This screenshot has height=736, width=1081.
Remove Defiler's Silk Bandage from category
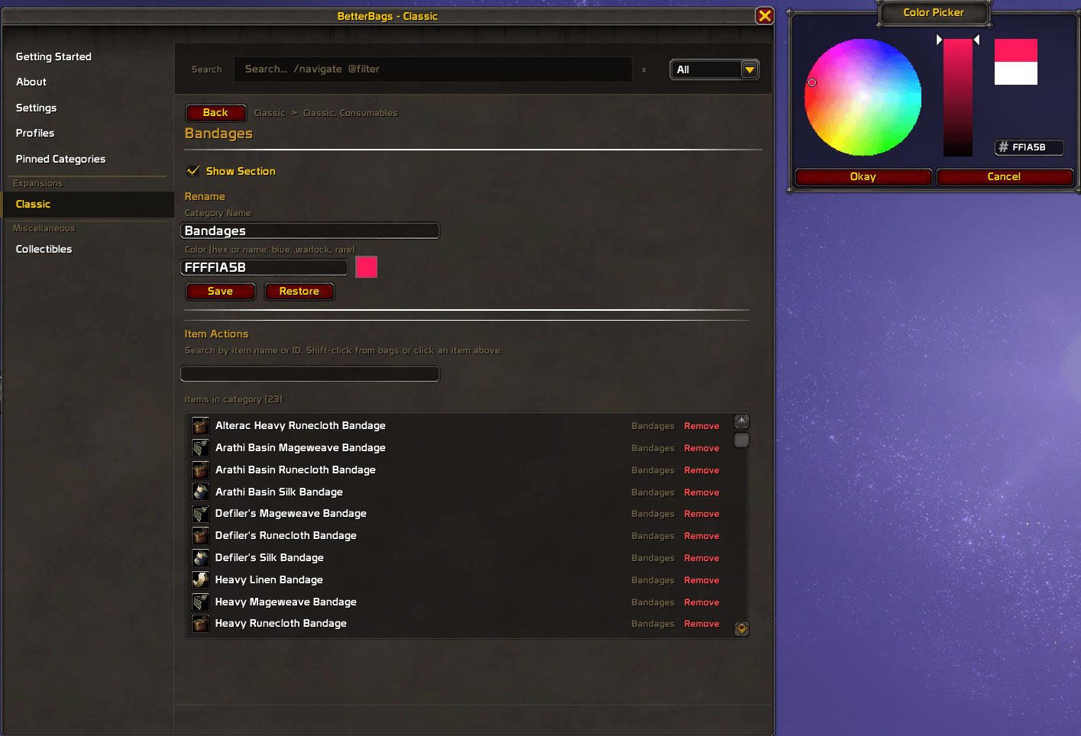701,558
